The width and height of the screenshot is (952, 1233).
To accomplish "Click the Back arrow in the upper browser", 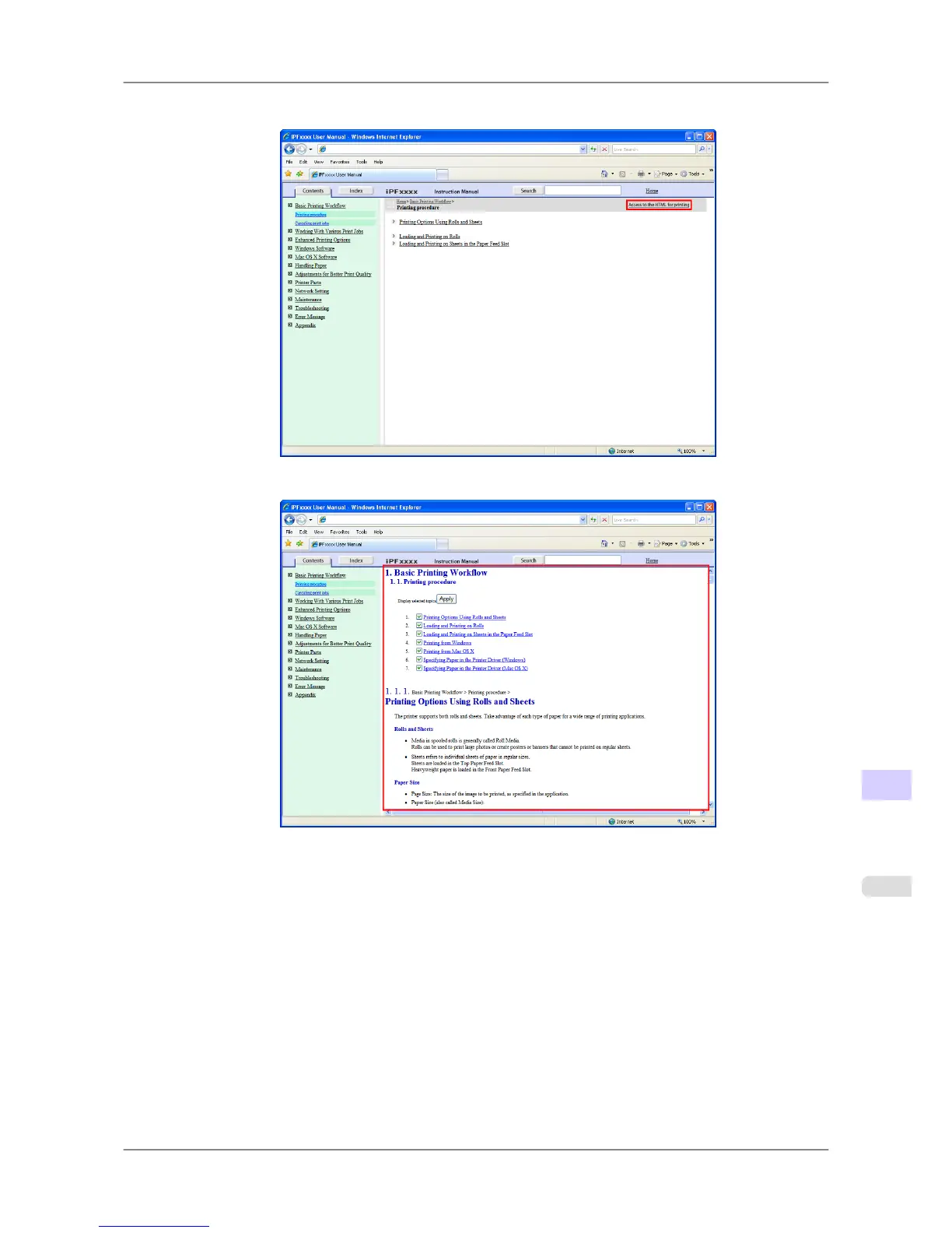I will (x=289, y=149).
